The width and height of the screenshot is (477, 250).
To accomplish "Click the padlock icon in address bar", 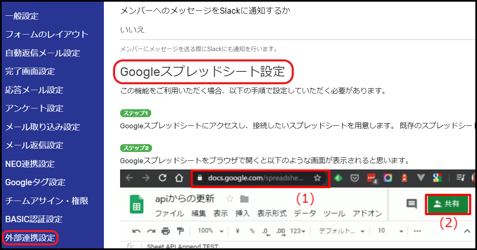I will point(200,178).
